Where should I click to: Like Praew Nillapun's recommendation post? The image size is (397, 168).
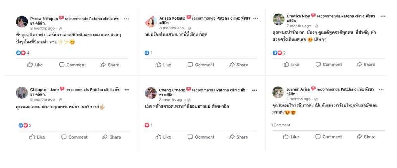click(35, 65)
